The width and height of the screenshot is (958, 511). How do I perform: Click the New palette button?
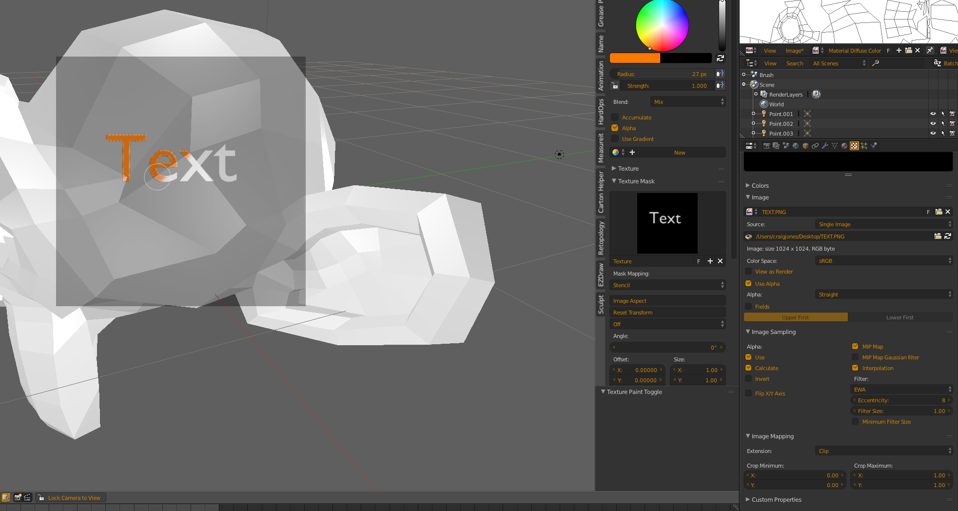click(x=680, y=153)
